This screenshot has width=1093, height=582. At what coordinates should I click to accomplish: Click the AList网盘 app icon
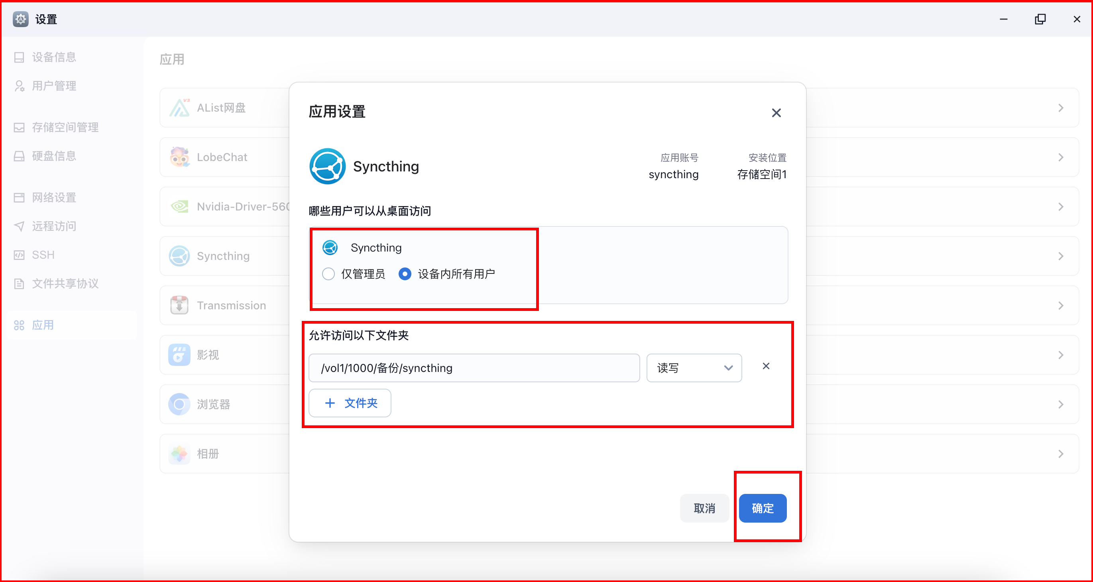(x=179, y=108)
